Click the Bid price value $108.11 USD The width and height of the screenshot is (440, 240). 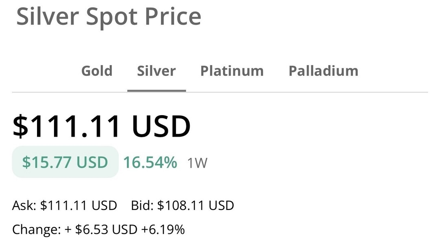(x=195, y=205)
